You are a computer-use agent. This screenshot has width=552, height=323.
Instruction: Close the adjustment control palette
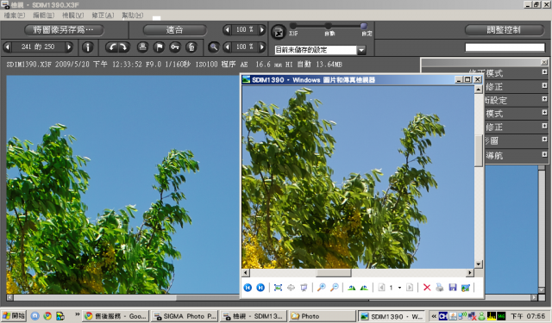click(x=544, y=62)
